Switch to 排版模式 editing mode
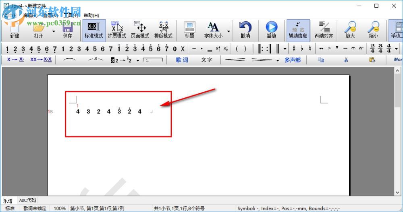Screen dimensions: 403x212 tap(164, 30)
